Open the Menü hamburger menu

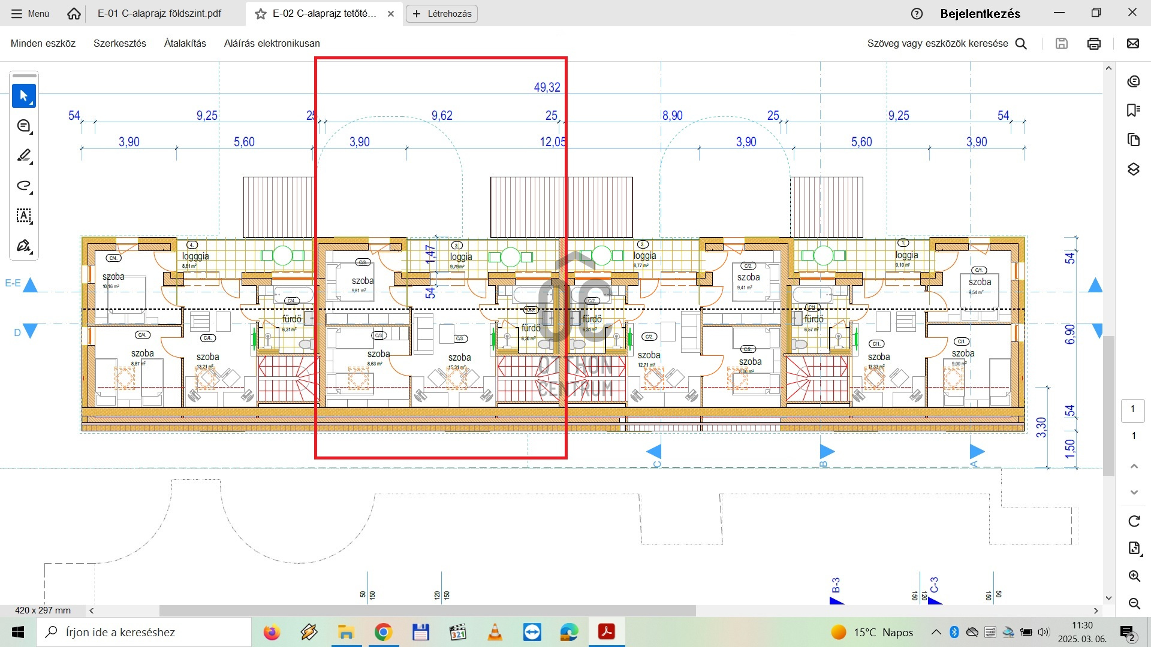[30, 13]
